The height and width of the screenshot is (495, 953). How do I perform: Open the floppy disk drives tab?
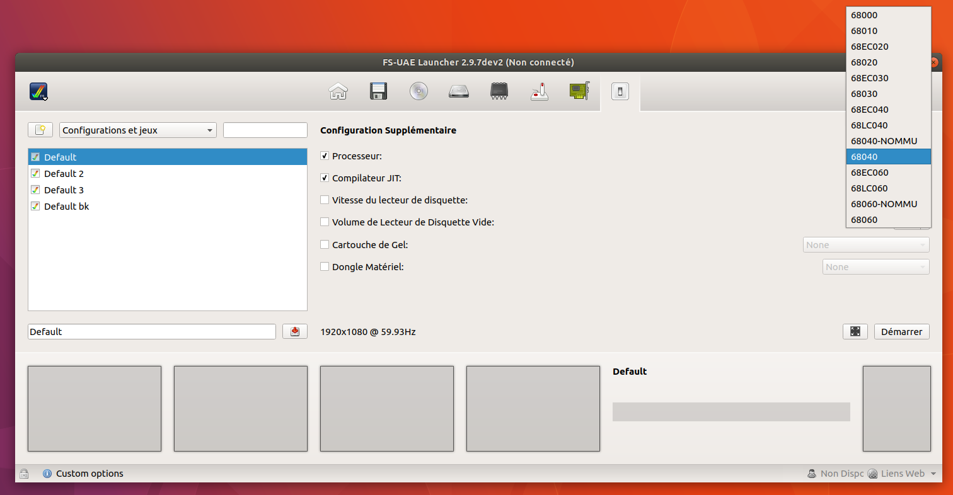coord(378,92)
